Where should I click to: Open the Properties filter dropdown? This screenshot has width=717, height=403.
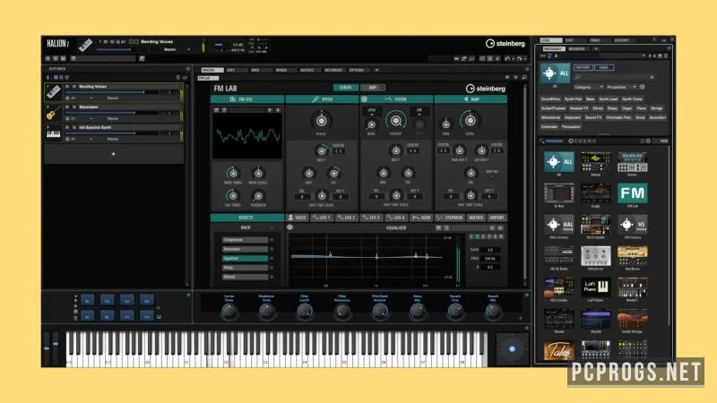coord(621,87)
